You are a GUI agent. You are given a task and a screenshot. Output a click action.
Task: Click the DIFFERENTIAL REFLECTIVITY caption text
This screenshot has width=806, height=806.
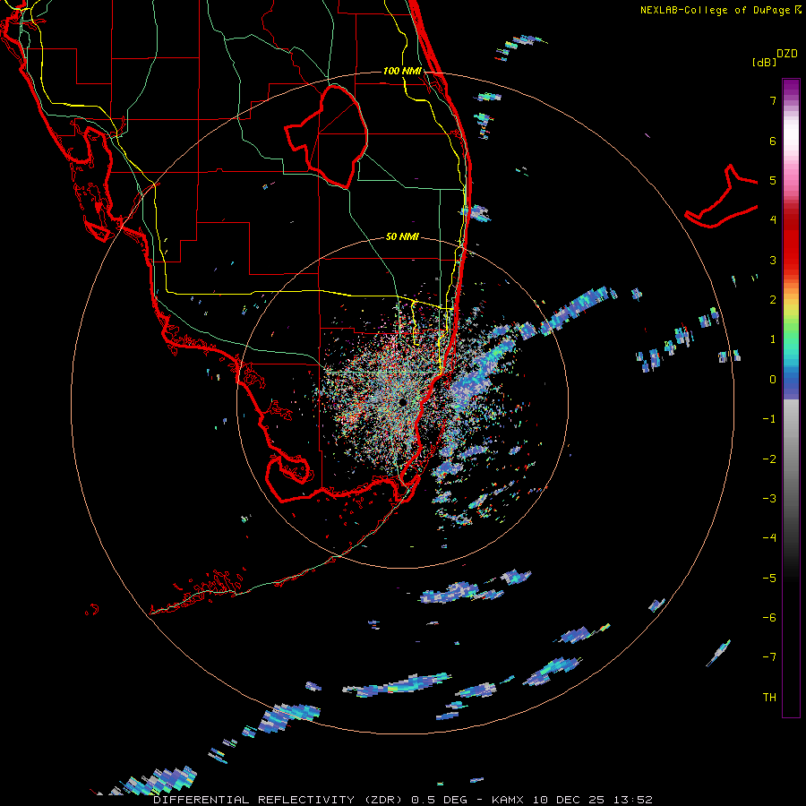tap(254, 800)
